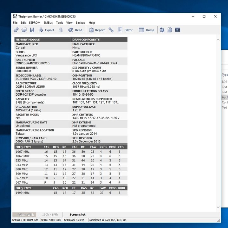Screen dimensions: 228x228
Task: Open the View menu
Action: [69, 23]
